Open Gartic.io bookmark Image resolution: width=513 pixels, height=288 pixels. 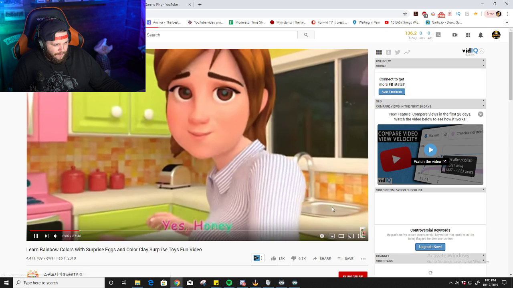(444, 22)
